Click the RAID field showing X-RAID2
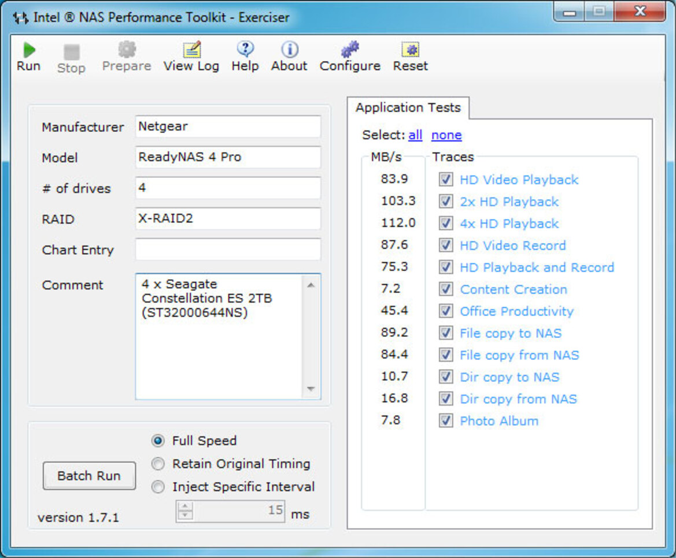The height and width of the screenshot is (558, 676). pos(228,219)
